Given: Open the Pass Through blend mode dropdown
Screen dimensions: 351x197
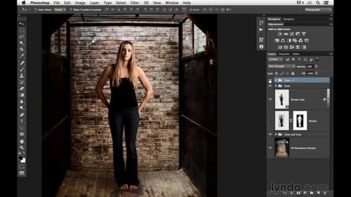Looking at the screenshot, I should tap(281, 67).
